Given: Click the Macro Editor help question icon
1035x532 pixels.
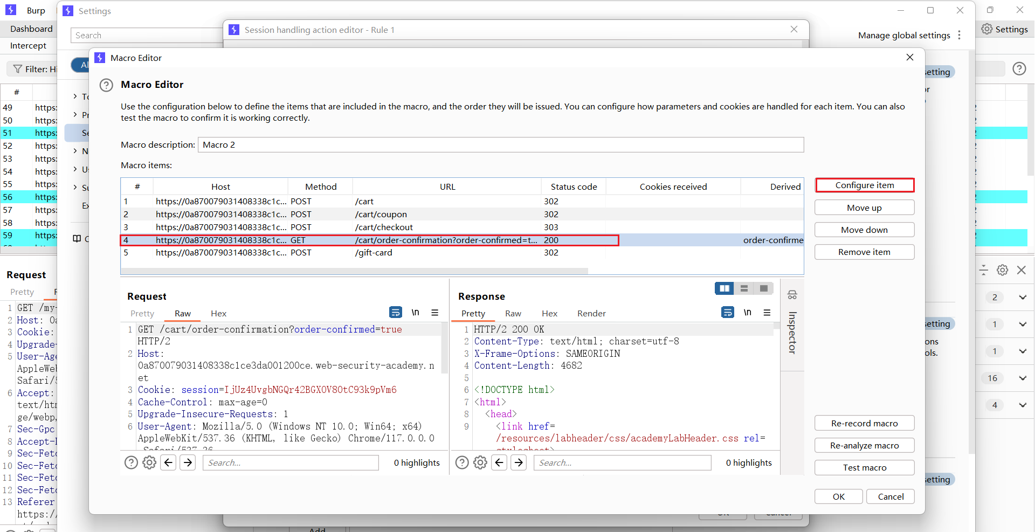Looking at the screenshot, I should click(106, 85).
